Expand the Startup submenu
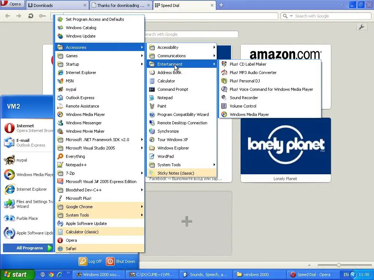This screenshot has height=280, width=374. coord(100,64)
